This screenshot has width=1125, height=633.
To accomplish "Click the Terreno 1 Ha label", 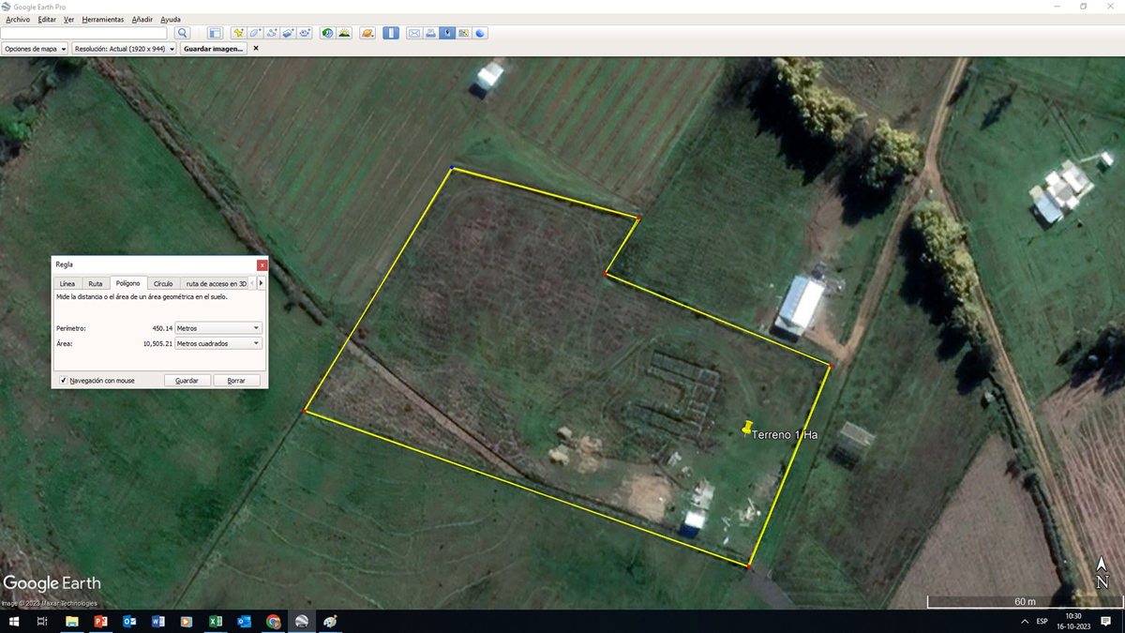I will click(x=785, y=435).
